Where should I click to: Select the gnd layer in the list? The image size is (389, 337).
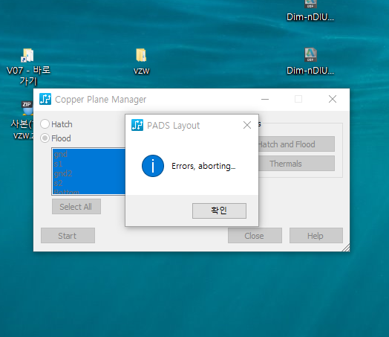[x=89, y=154]
